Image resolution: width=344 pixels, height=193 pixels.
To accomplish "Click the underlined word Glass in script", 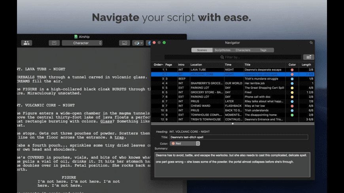I will point(106,121).
